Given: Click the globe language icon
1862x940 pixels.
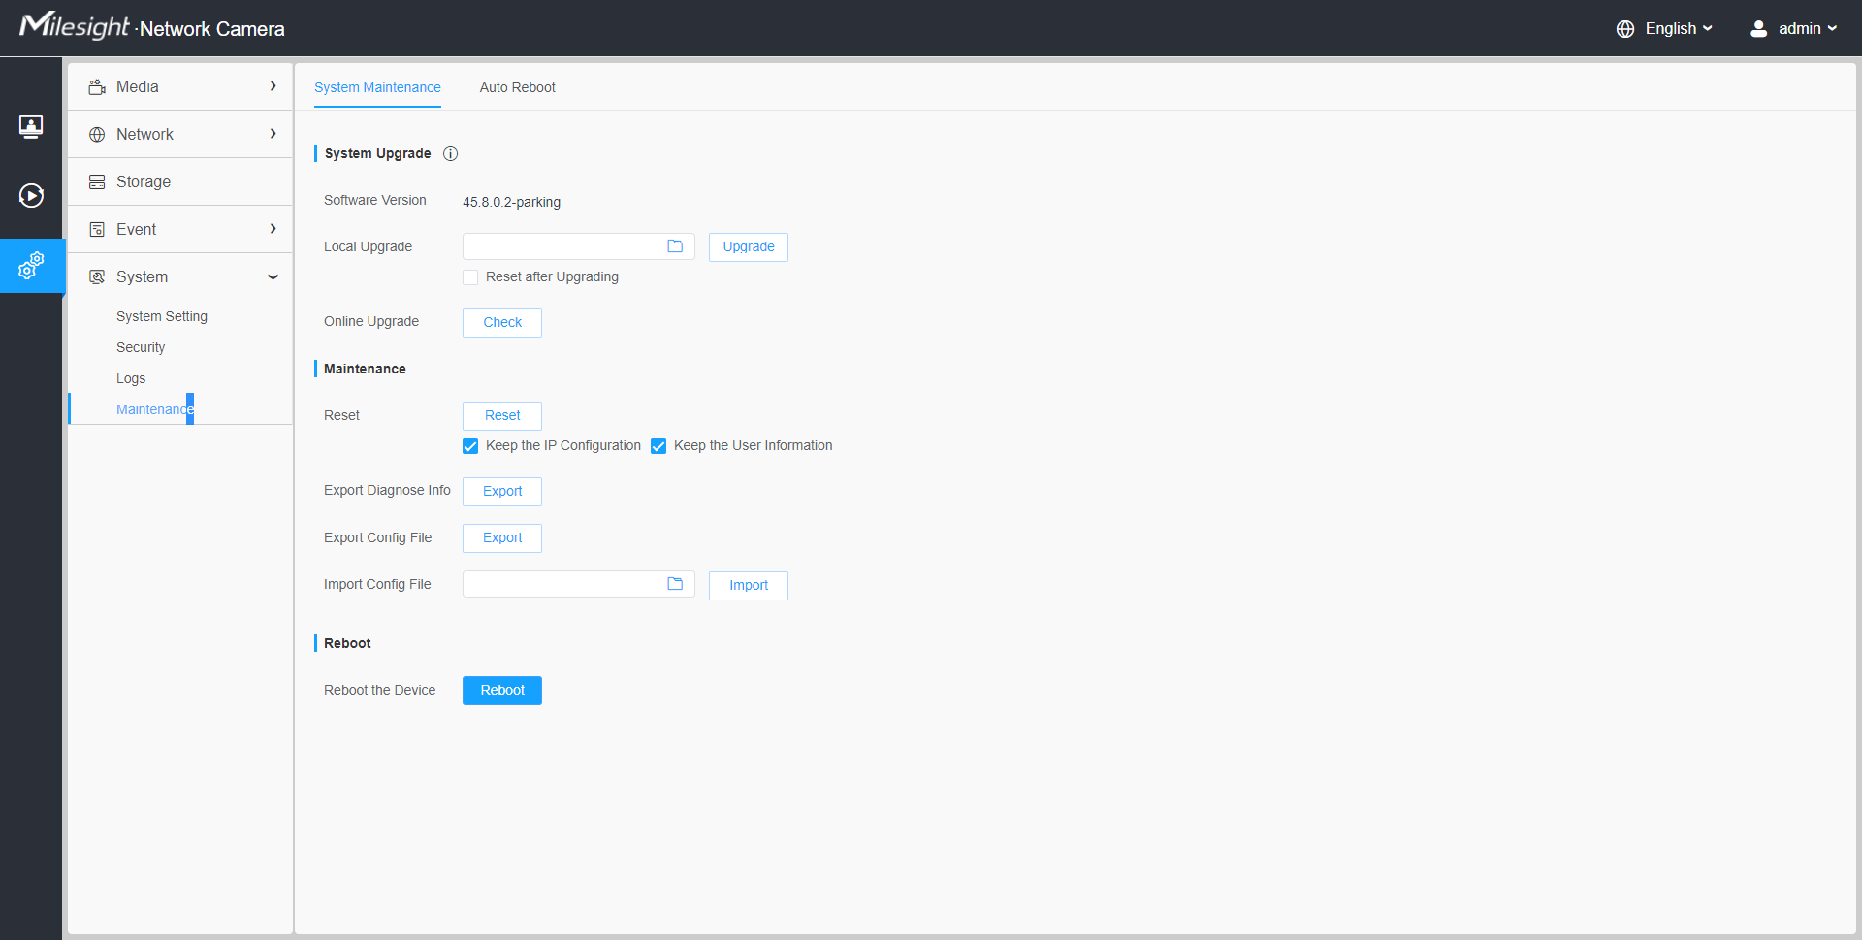Looking at the screenshot, I should click(1625, 29).
